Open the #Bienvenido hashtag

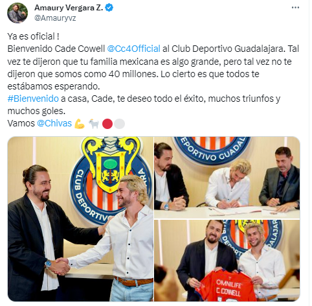tap(33, 99)
